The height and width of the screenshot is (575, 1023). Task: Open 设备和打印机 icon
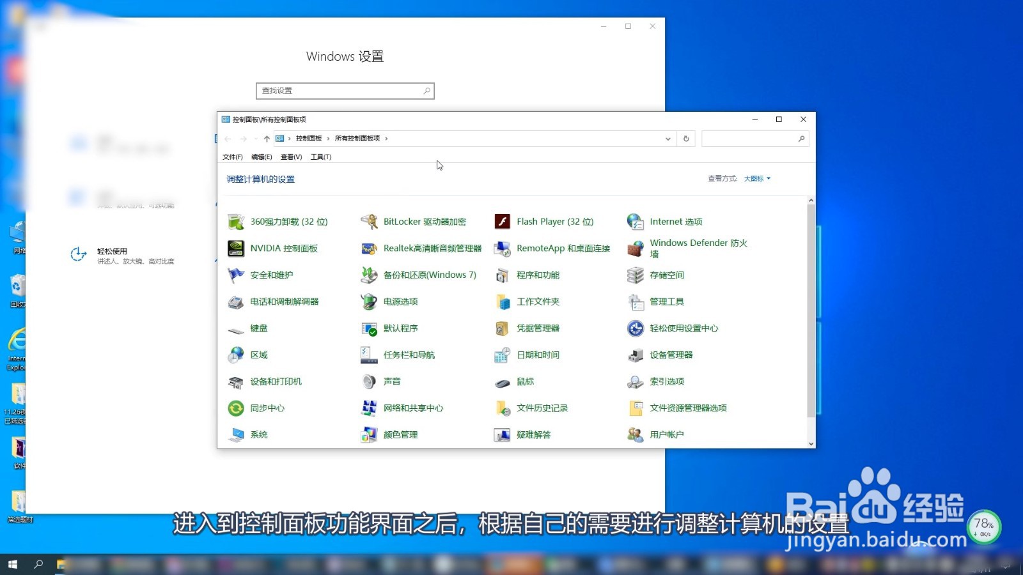click(236, 381)
